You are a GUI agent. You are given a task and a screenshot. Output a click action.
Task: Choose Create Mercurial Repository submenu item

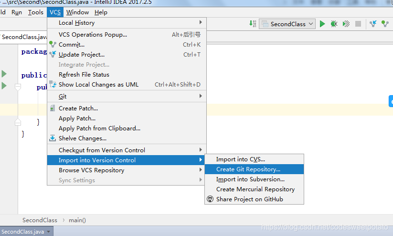254,189
